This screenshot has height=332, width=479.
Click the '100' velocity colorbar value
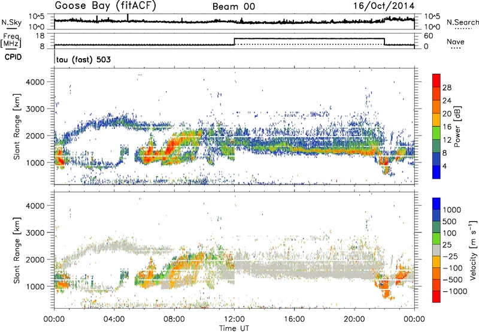(450, 233)
